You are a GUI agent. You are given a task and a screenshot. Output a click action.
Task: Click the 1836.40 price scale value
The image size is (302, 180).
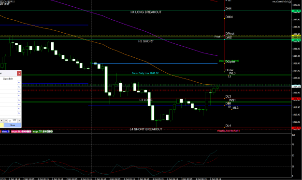pos(296,27)
